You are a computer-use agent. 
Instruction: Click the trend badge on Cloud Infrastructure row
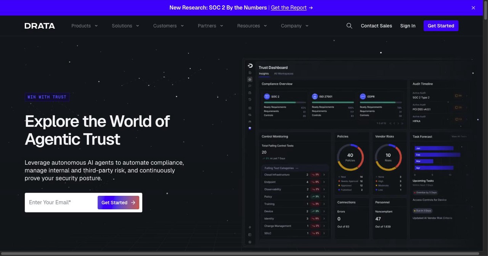tap(315, 175)
